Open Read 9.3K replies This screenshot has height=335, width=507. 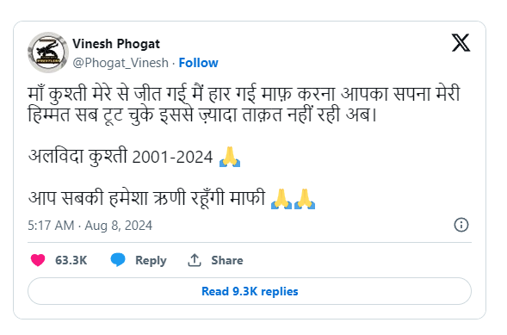(x=250, y=291)
